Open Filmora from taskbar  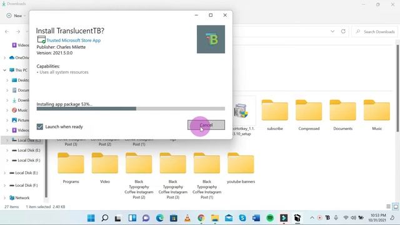click(x=284, y=218)
